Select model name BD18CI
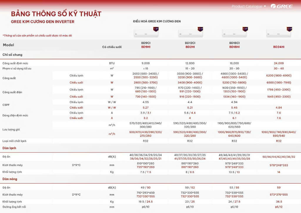Image resolution: width=301 pixels, height=213 pixels. pyautogui.click(x=234, y=43)
